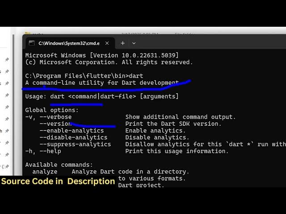Click the second pin icon in Explorer sidebar
The height and width of the screenshot is (214, 286).
pos(7,71)
